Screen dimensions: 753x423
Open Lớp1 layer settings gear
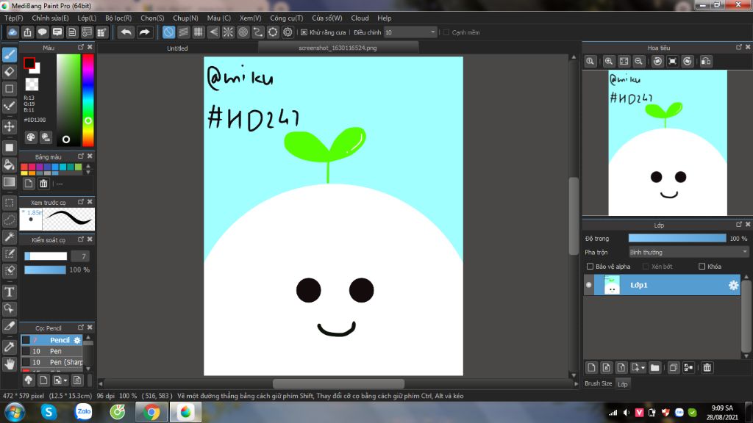click(733, 285)
